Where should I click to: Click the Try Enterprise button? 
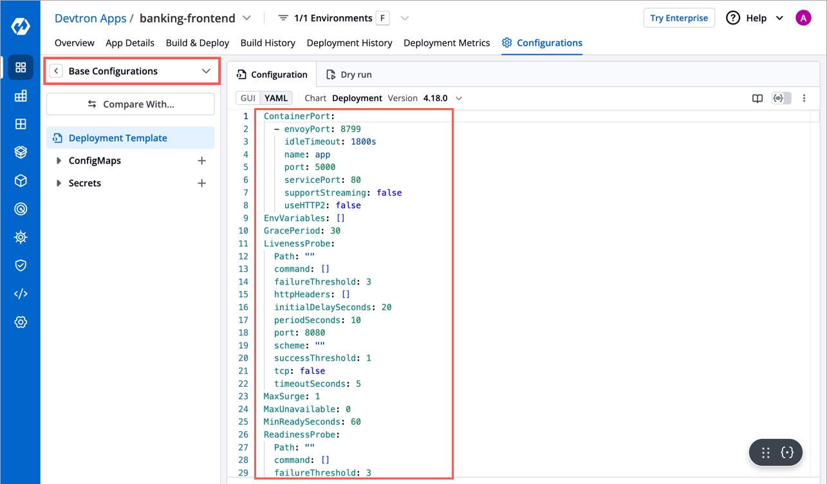point(678,18)
